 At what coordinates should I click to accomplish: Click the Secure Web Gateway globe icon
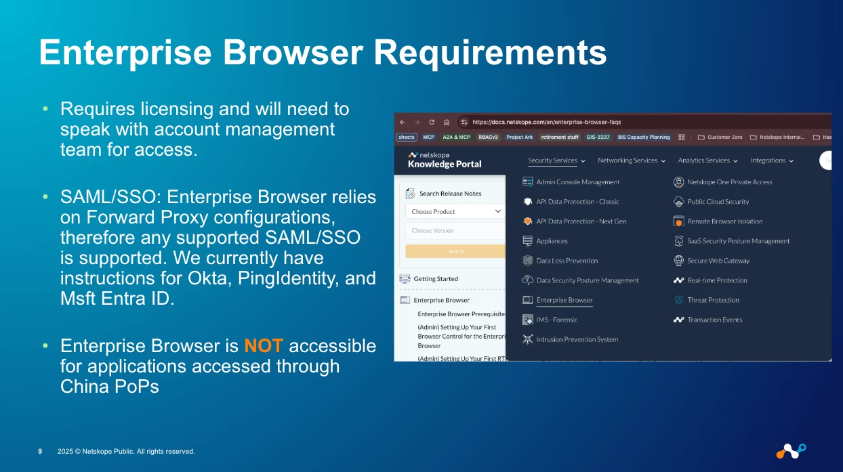pos(678,261)
